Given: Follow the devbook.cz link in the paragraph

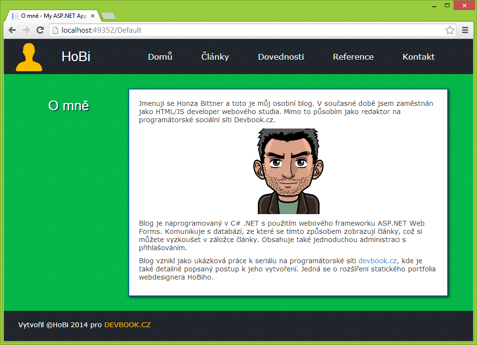Looking at the screenshot, I should [377, 260].
